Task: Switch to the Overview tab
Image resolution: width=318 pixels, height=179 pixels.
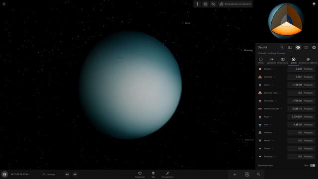Action: 261,61
